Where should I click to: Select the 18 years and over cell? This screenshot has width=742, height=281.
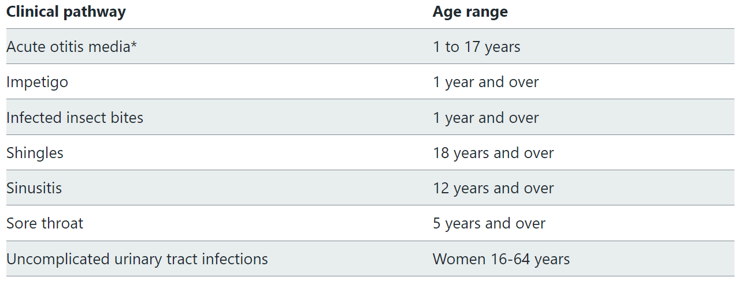[493, 153]
